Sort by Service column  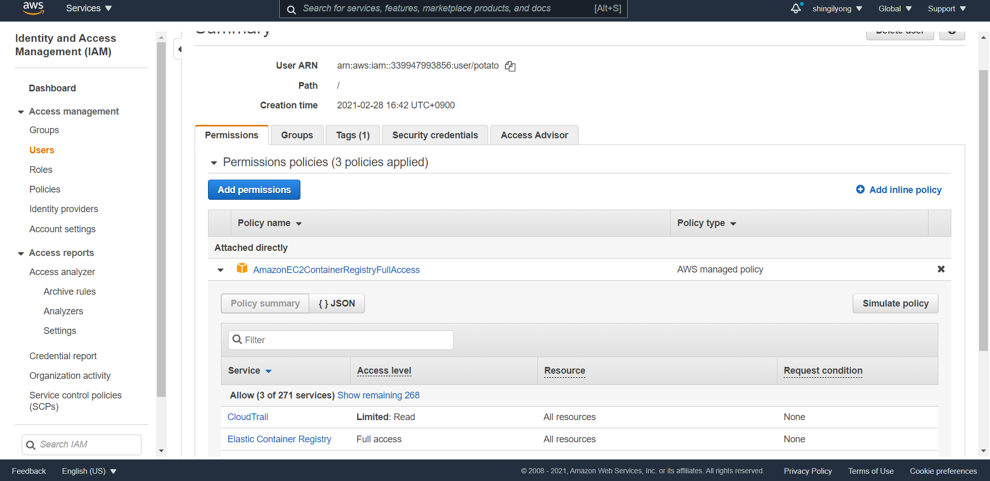[250, 371]
